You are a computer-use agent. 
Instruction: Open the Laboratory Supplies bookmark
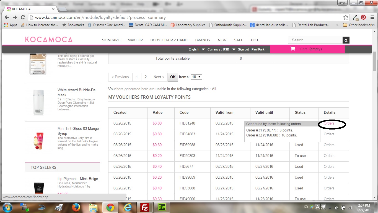(x=188, y=25)
